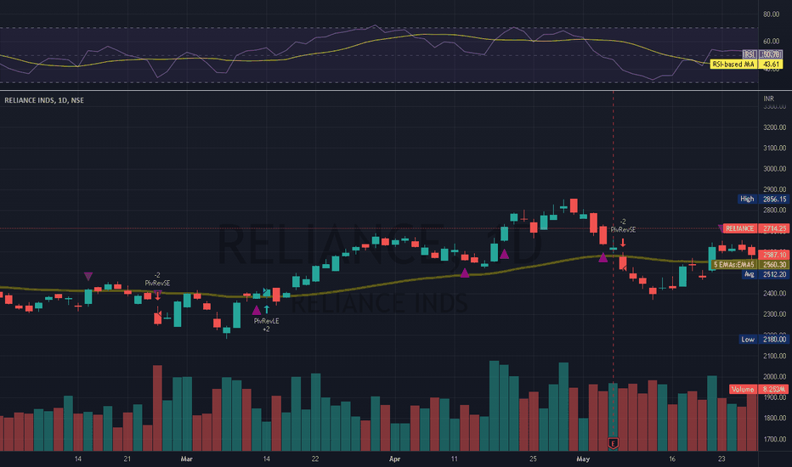This screenshot has width=792, height=467.
Task: Select the PivRevSE -2 label in late February
Action: (x=157, y=279)
